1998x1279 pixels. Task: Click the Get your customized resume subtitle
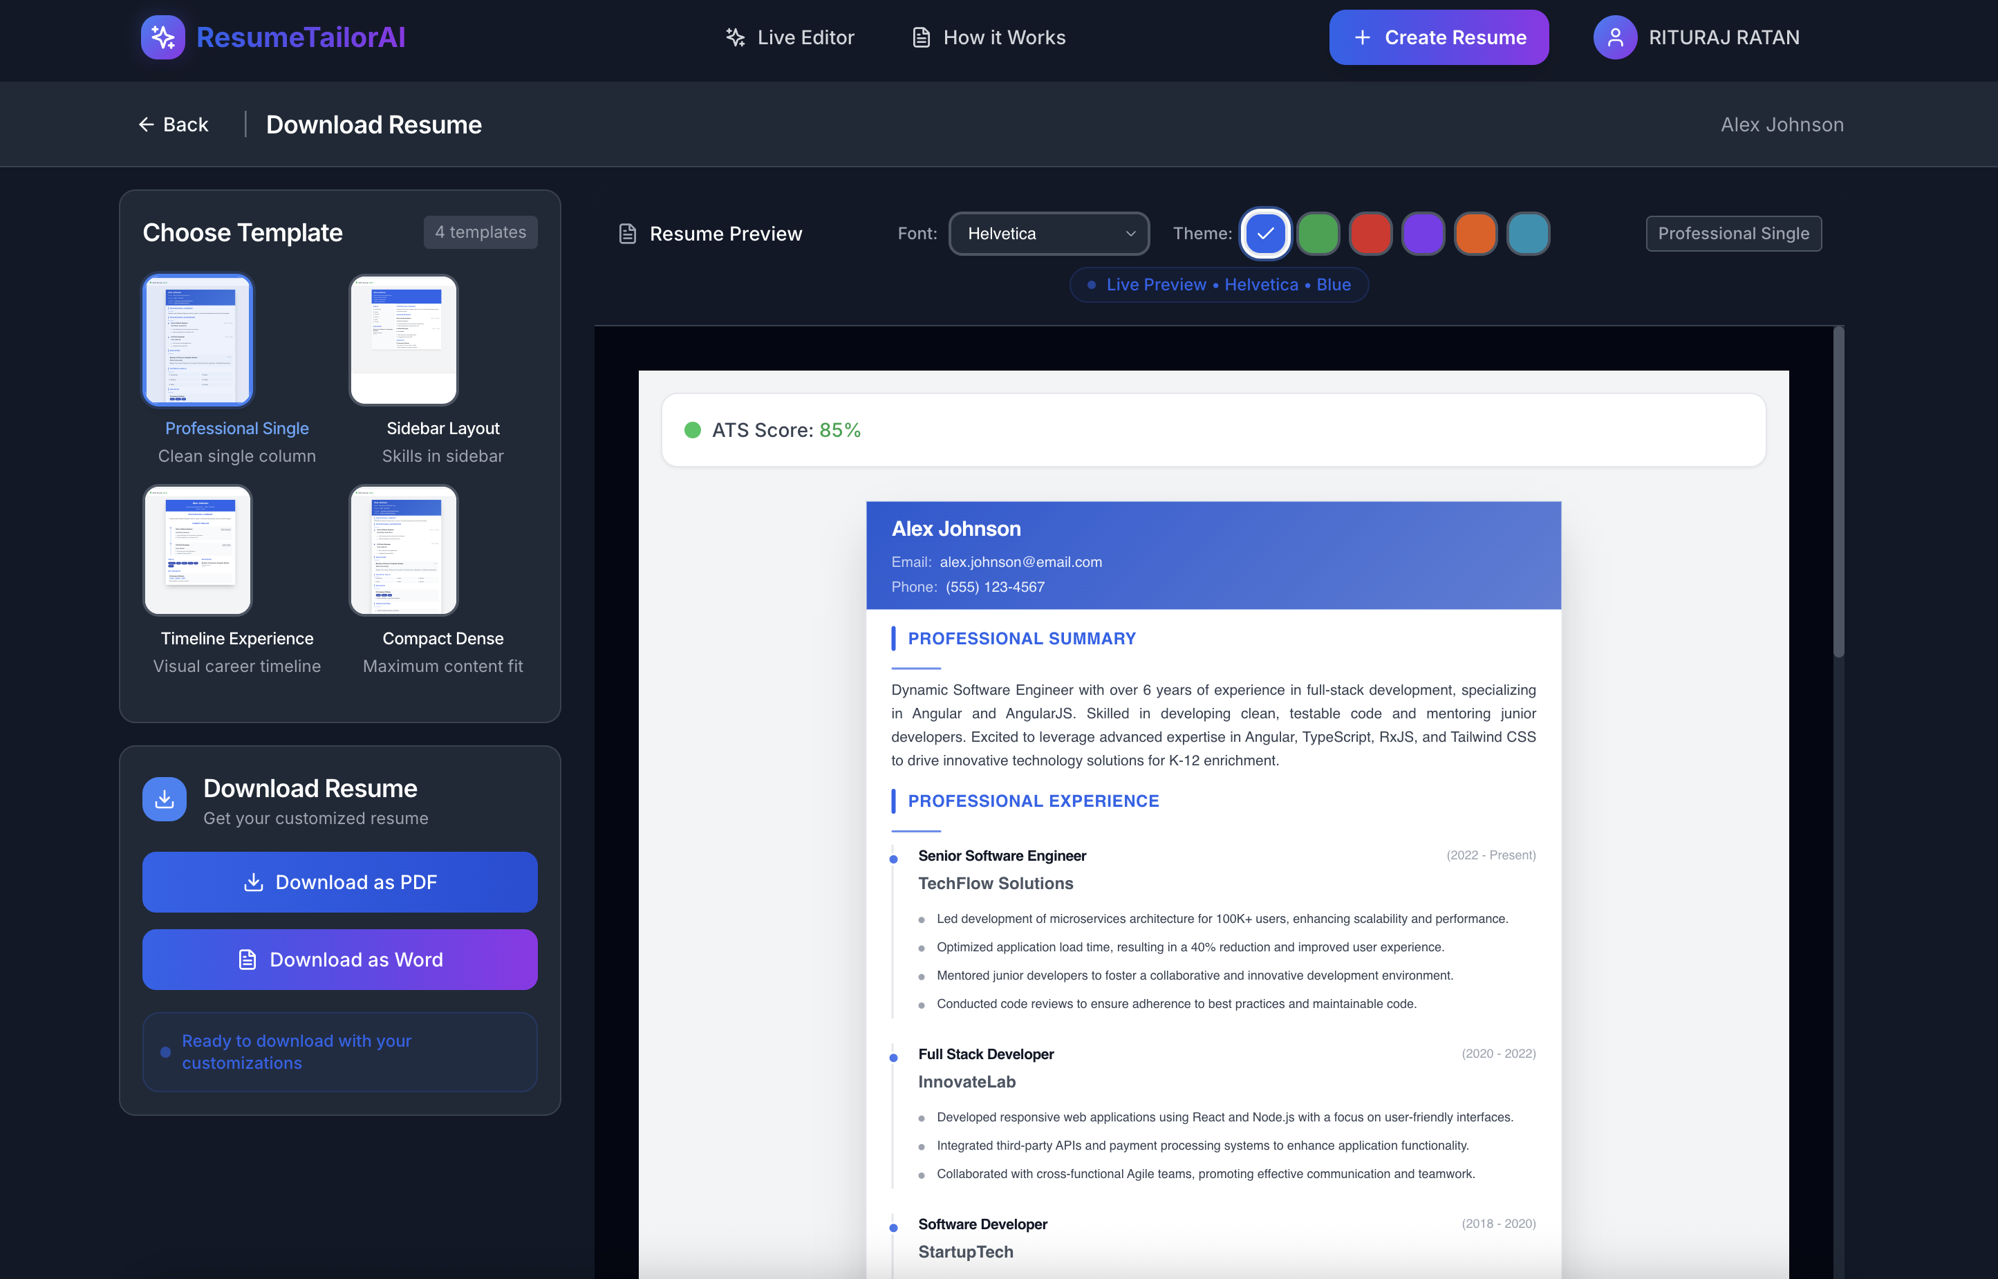(x=315, y=819)
